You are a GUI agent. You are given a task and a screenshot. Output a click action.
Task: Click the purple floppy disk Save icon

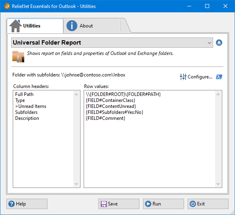(104, 204)
